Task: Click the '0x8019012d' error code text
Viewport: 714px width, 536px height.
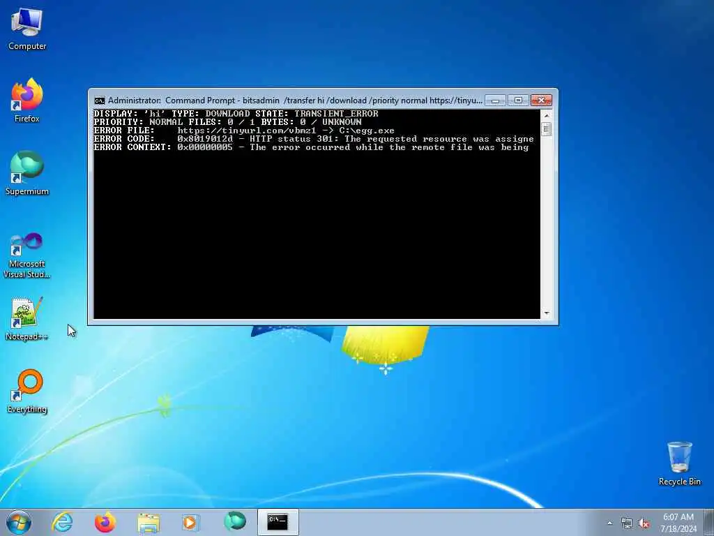Action: click(x=205, y=139)
